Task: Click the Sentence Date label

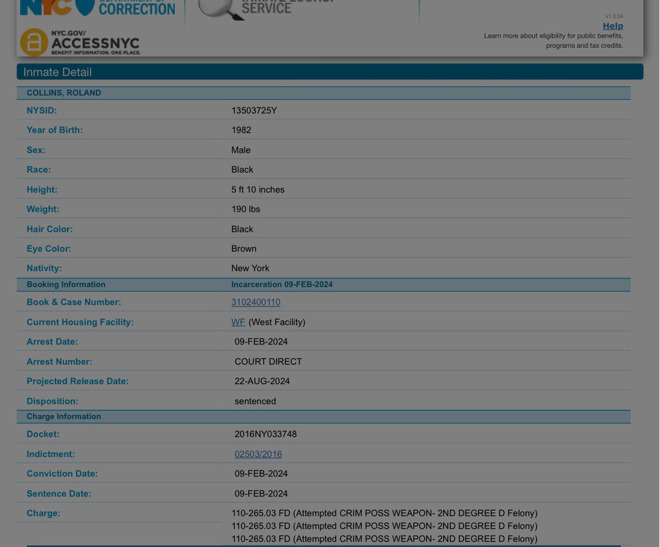Action: click(x=59, y=494)
